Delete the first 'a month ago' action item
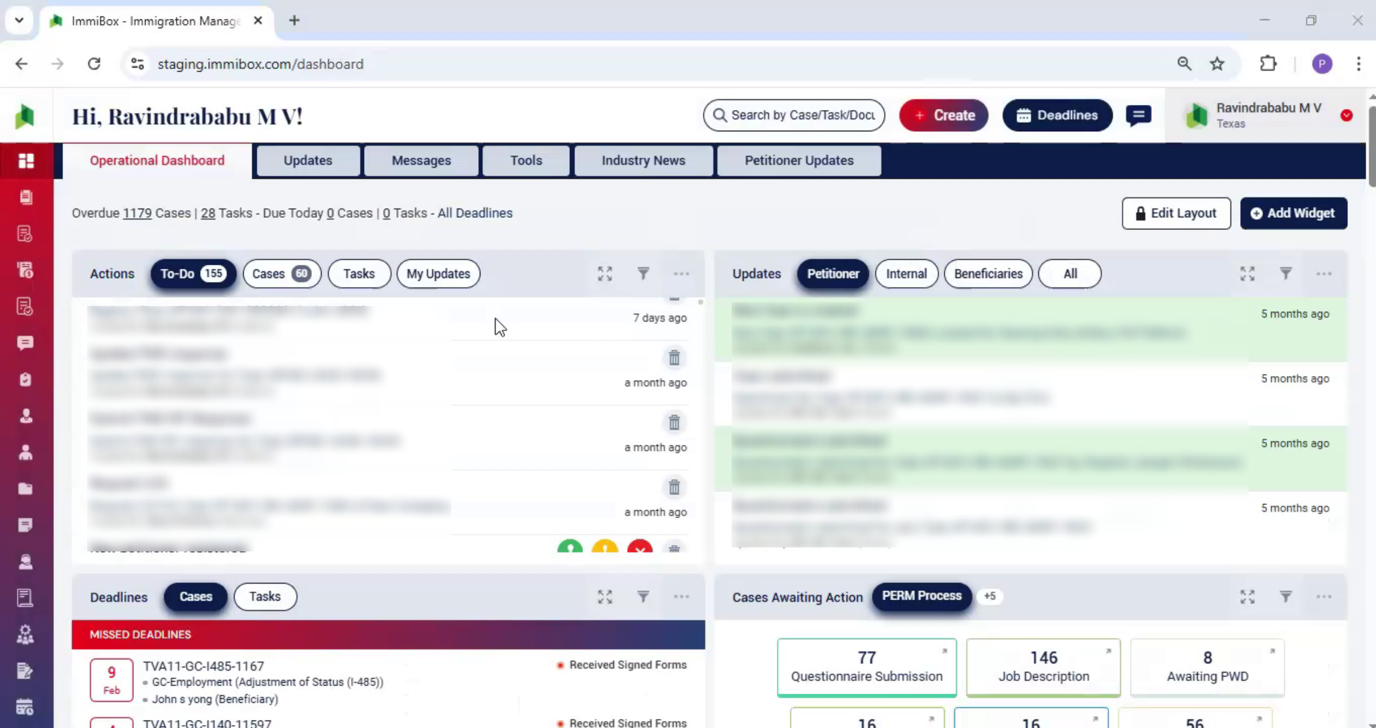The height and width of the screenshot is (728, 1376). [674, 358]
